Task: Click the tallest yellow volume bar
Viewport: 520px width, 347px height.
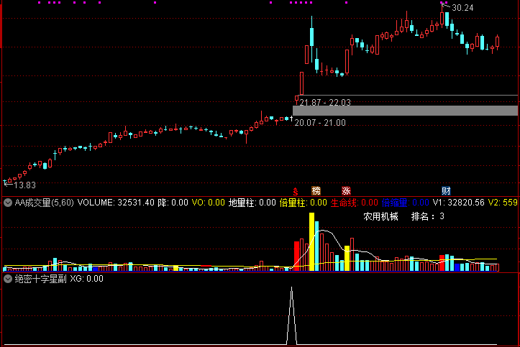Action: [311, 241]
